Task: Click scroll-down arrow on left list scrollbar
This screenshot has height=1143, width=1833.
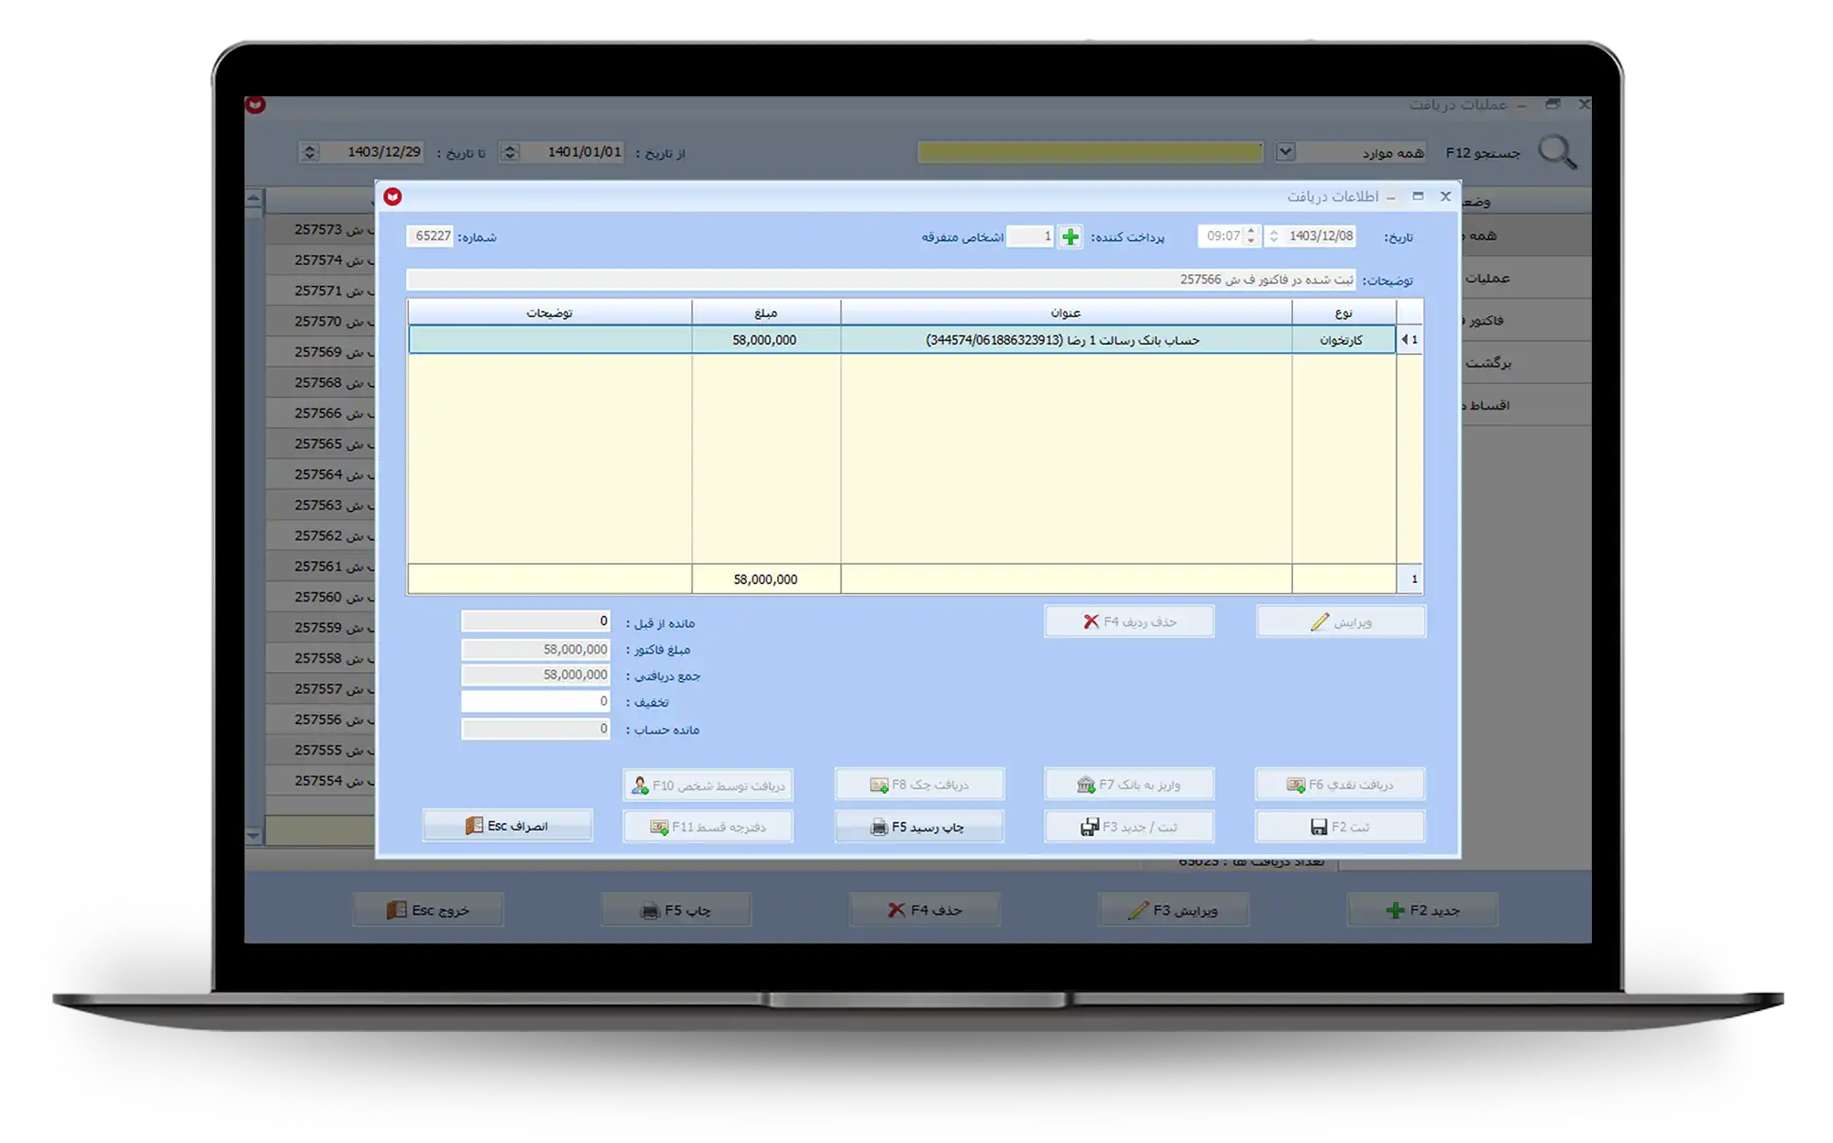Action: tap(254, 836)
